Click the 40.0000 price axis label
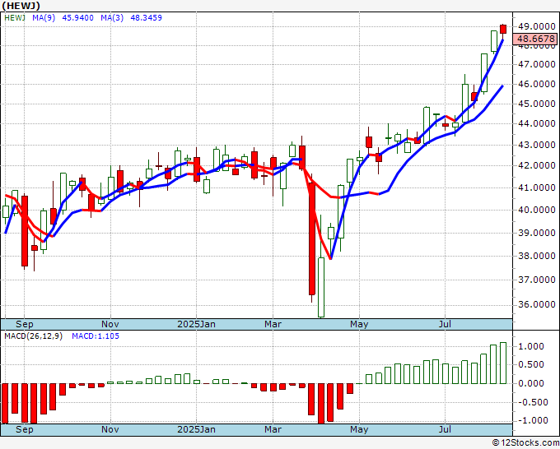Image resolution: width=560 pixels, height=449 pixels. pos(537,210)
